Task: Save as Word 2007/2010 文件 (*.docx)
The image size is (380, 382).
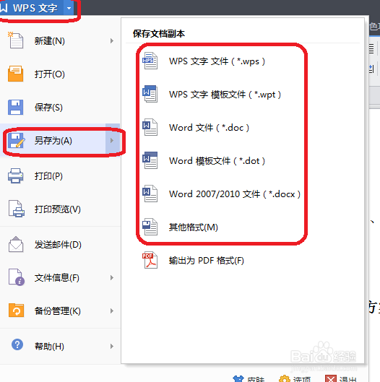Action: 222,194
